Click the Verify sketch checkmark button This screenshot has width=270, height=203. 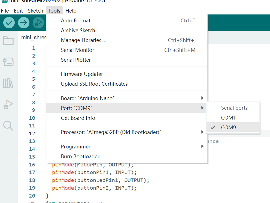pos(9,23)
